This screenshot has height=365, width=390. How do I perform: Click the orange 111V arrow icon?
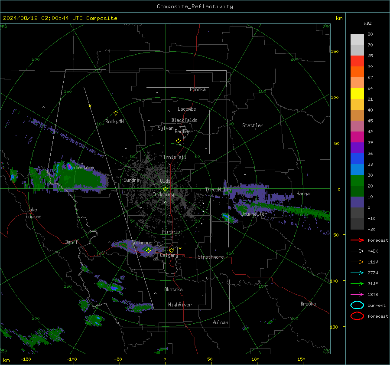click(357, 262)
